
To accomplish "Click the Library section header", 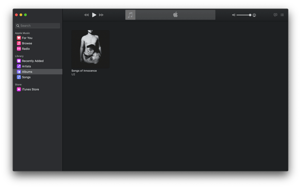I will point(19,56).
